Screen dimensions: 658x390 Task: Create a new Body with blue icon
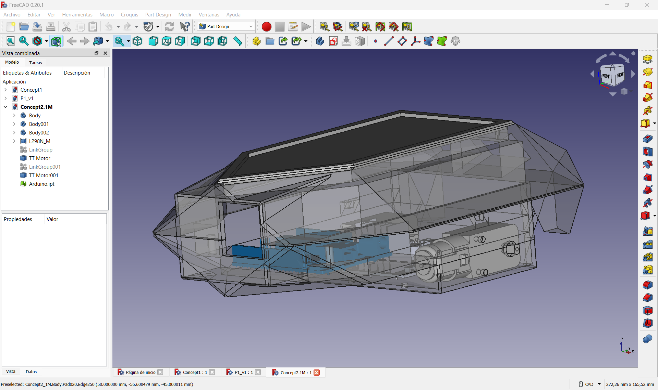[x=320, y=41]
